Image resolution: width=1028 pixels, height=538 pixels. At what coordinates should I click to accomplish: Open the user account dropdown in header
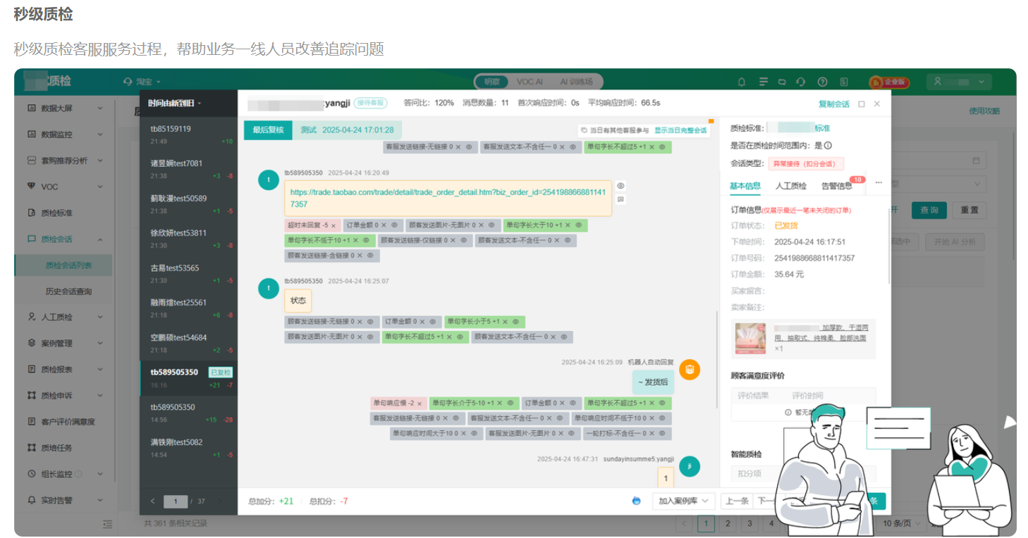[x=959, y=82]
